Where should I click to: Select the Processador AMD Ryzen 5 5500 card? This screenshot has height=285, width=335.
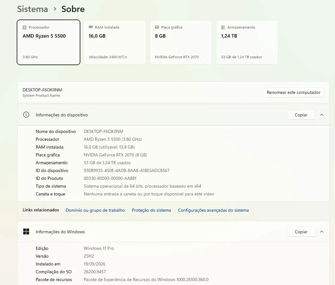click(x=48, y=42)
